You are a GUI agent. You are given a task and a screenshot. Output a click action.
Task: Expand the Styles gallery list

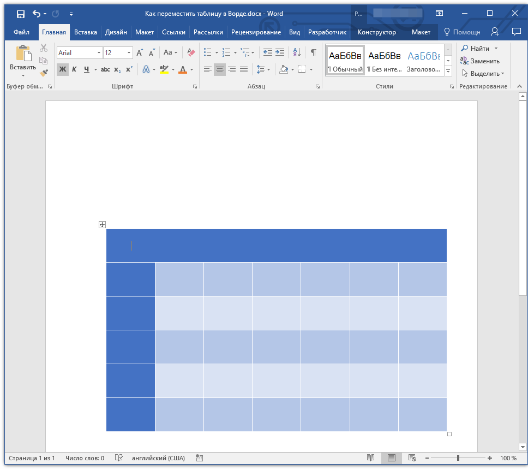(x=448, y=72)
